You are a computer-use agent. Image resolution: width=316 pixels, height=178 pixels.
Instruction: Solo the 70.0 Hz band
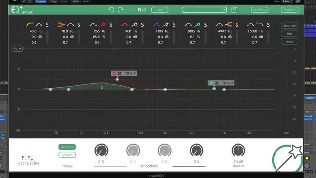point(79,25)
